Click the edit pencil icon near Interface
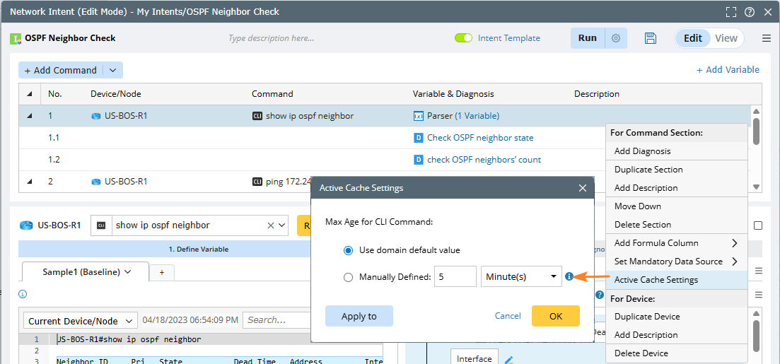This screenshot has width=780, height=364. tap(508, 360)
